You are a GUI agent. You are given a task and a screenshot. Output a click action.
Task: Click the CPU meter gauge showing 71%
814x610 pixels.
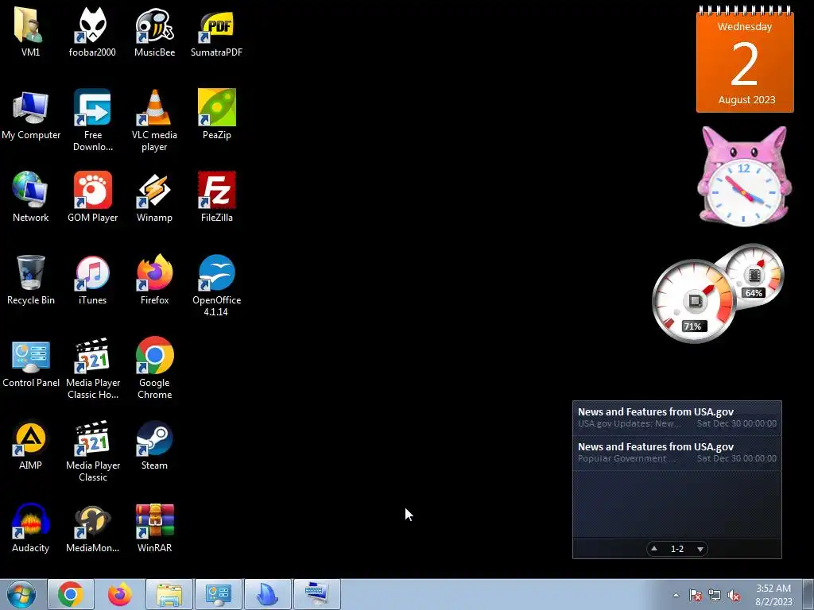tap(693, 301)
